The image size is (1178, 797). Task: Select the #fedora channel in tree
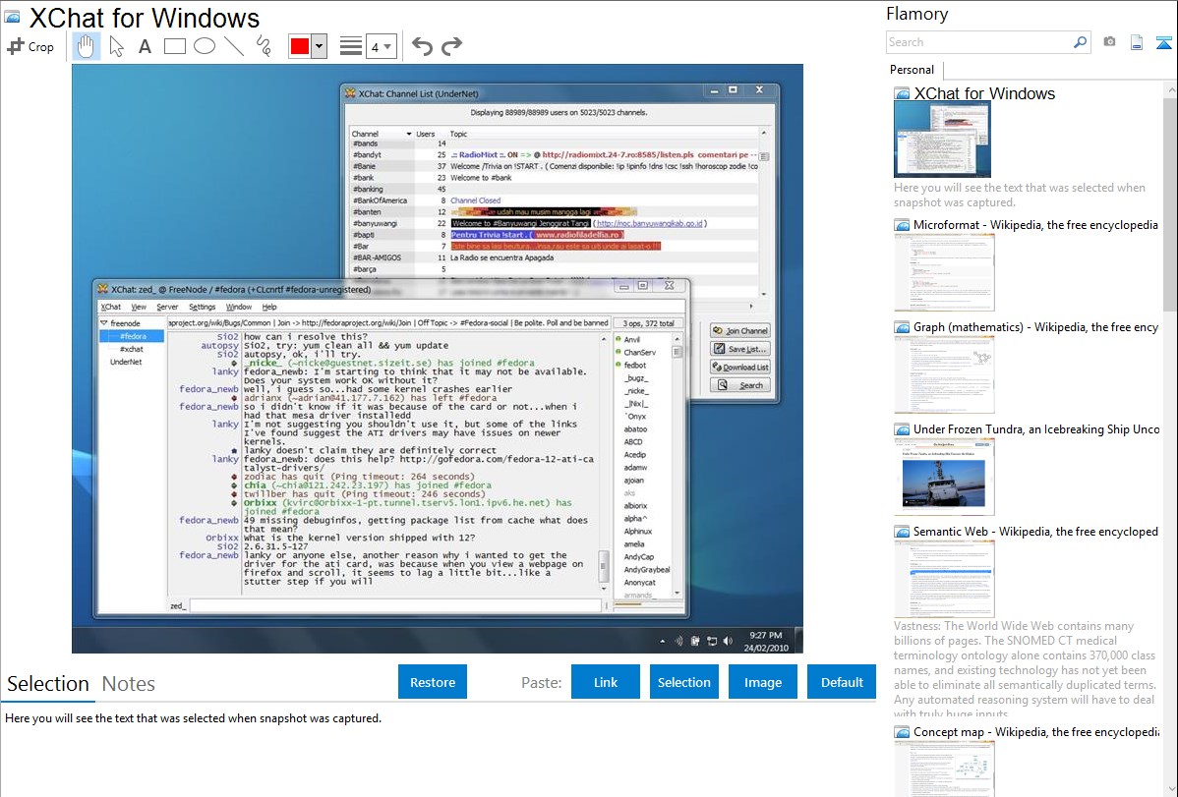coord(133,336)
